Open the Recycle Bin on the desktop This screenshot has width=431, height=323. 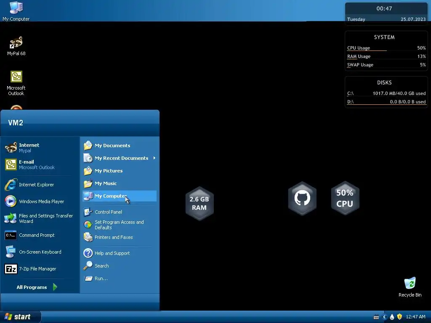click(x=410, y=287)
